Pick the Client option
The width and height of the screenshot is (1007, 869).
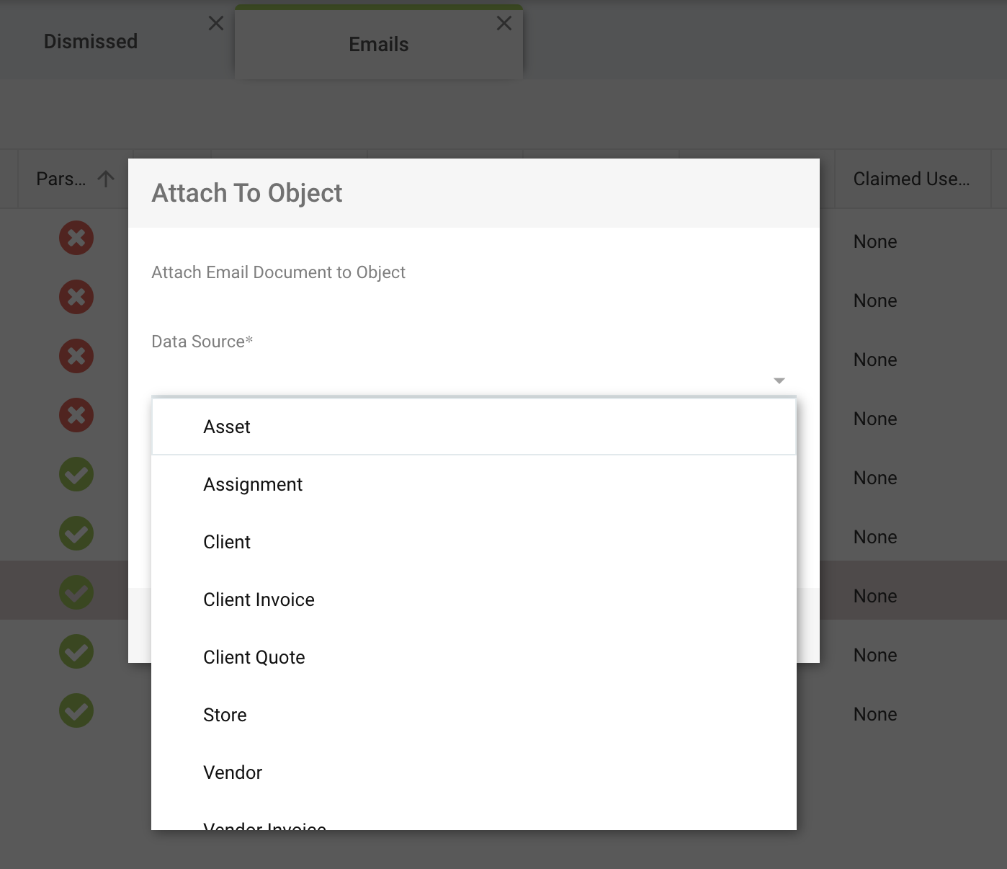point(227,542)
